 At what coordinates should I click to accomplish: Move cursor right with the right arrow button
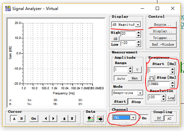point(53,118)
